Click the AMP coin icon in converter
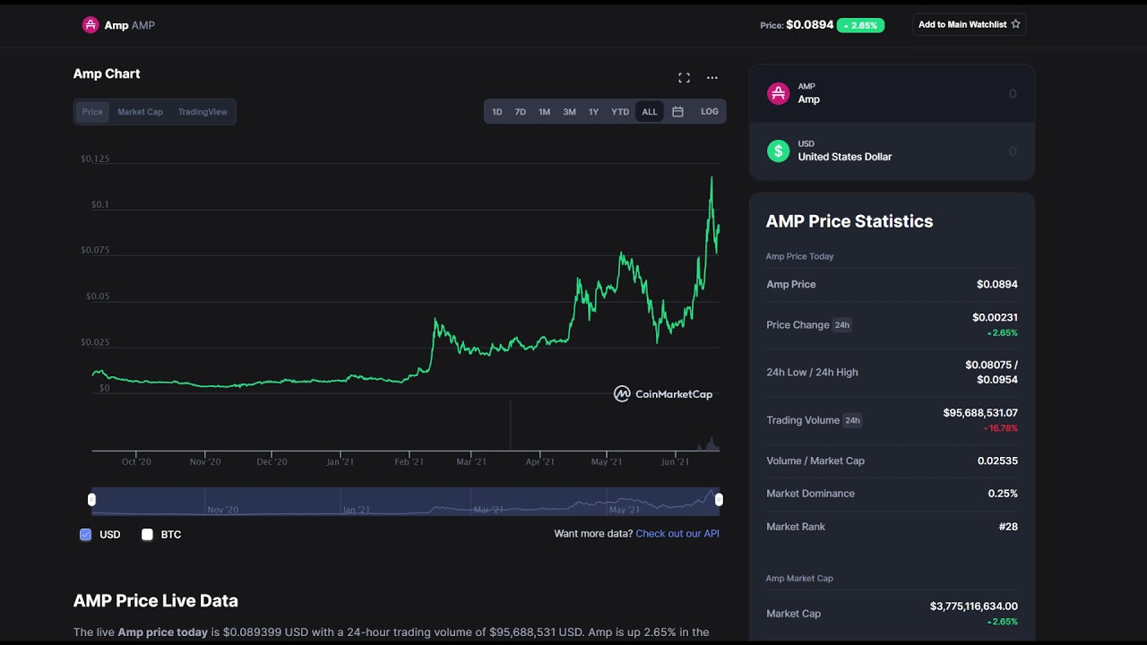Viewport: 1147px width, 645px height. click(778, 93)
